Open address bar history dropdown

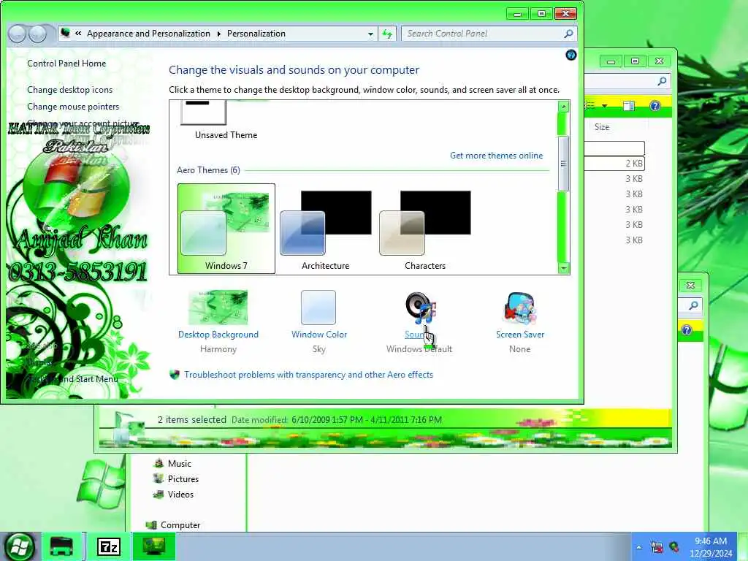click(x=370, y=34)
